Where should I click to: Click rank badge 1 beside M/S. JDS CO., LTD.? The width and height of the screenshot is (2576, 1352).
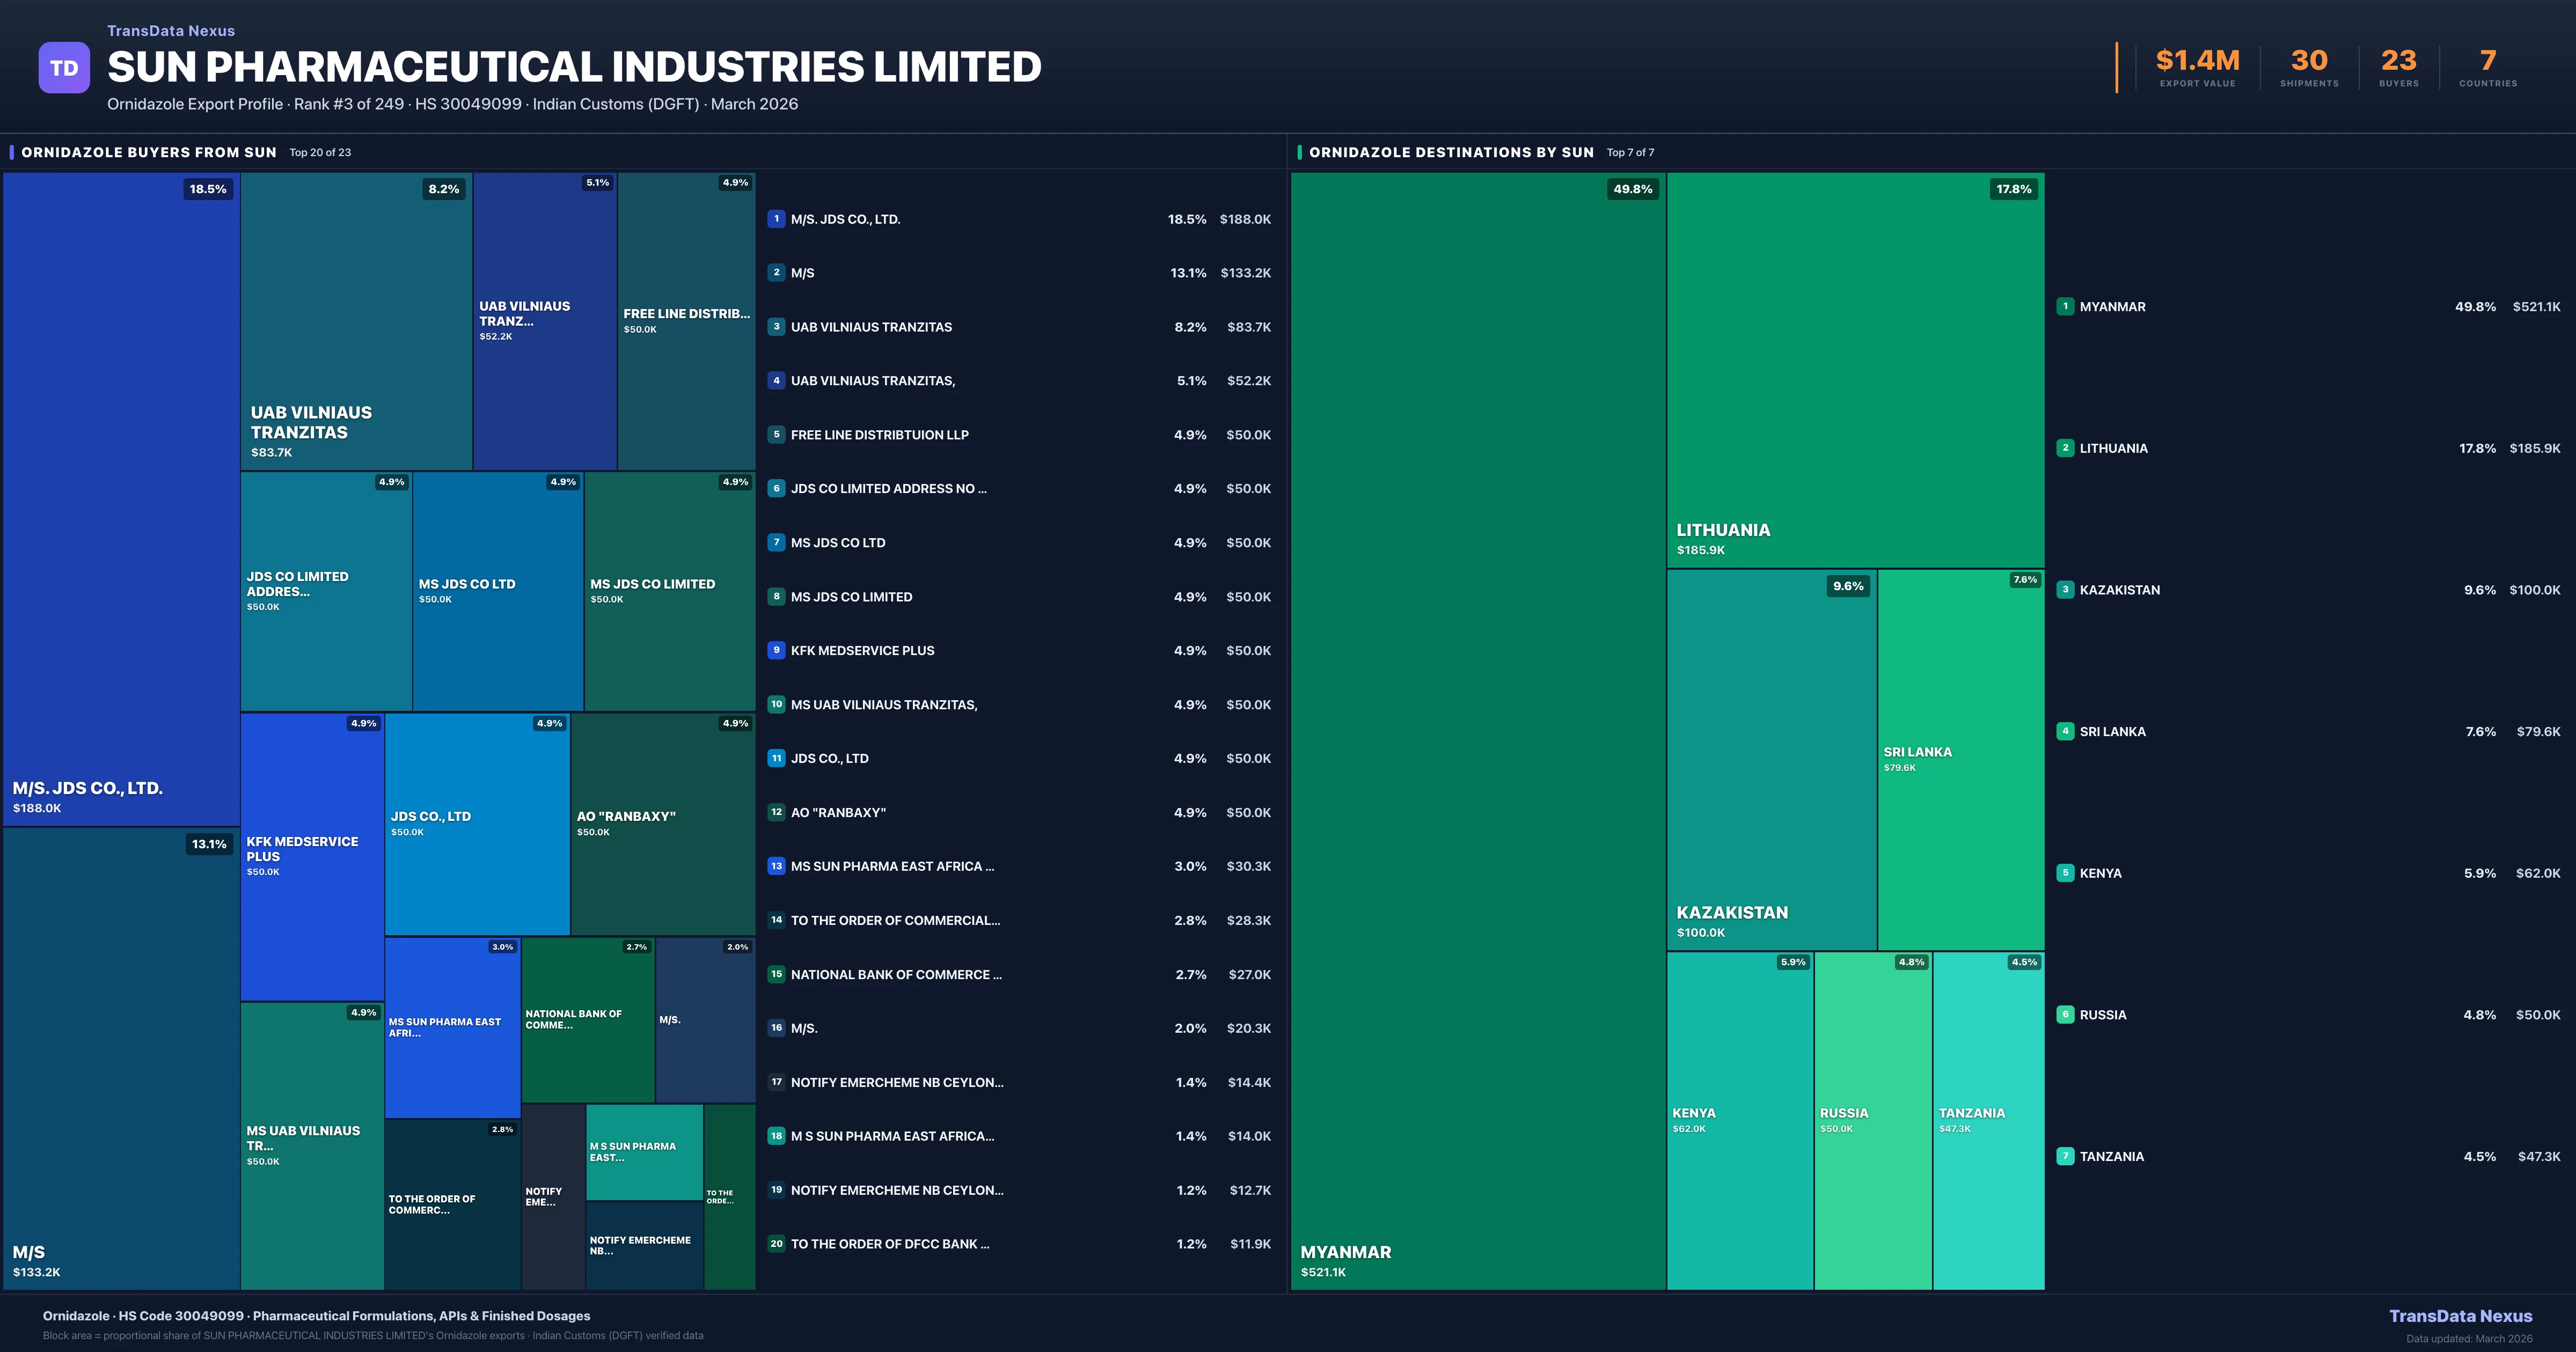coord(776,219)
